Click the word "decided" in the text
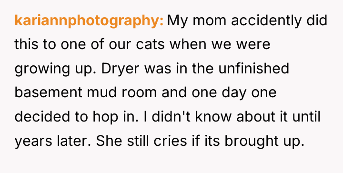 coord(42,117)
